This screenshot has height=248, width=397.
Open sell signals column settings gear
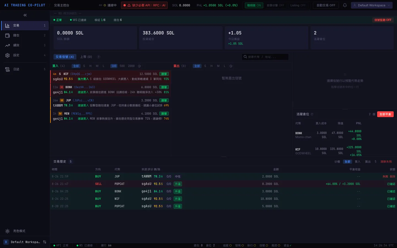[x=231, y=66]
